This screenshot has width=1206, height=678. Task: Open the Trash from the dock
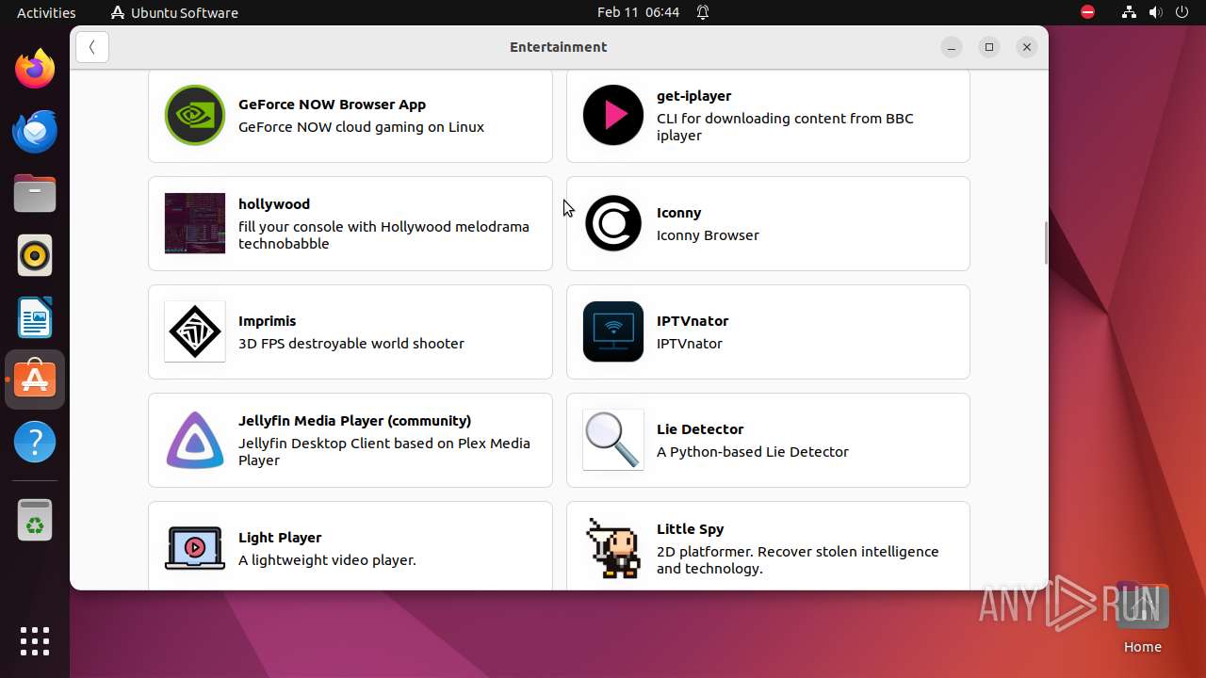pyautogui.click(x=35, y=520)
